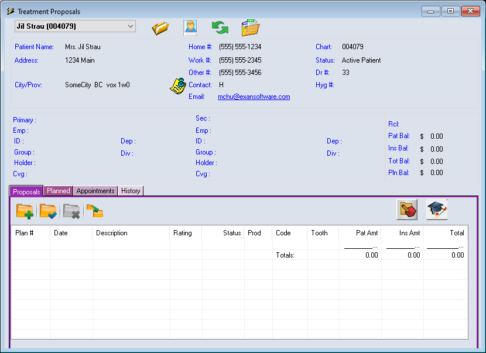Open the History tab
The width and height of the screenshot is (486, 353).
[131, 191]
